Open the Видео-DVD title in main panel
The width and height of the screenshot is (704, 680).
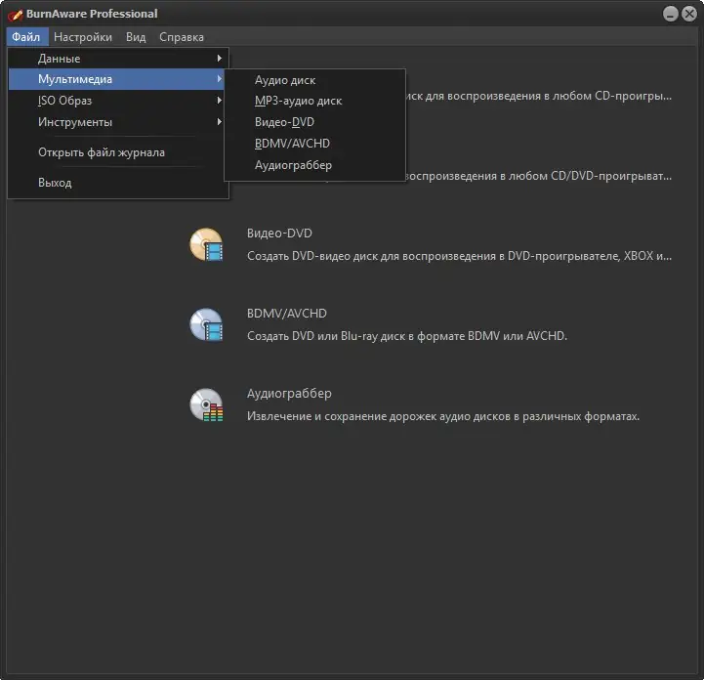(279, 234)
